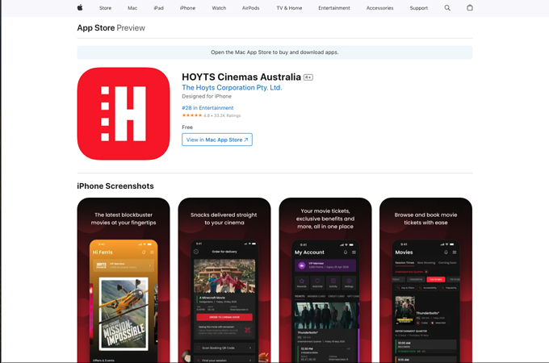View the 'Snacks delivered straight' screenshot
Viewport: 549px width, 363px height.
tap(224, 280)
